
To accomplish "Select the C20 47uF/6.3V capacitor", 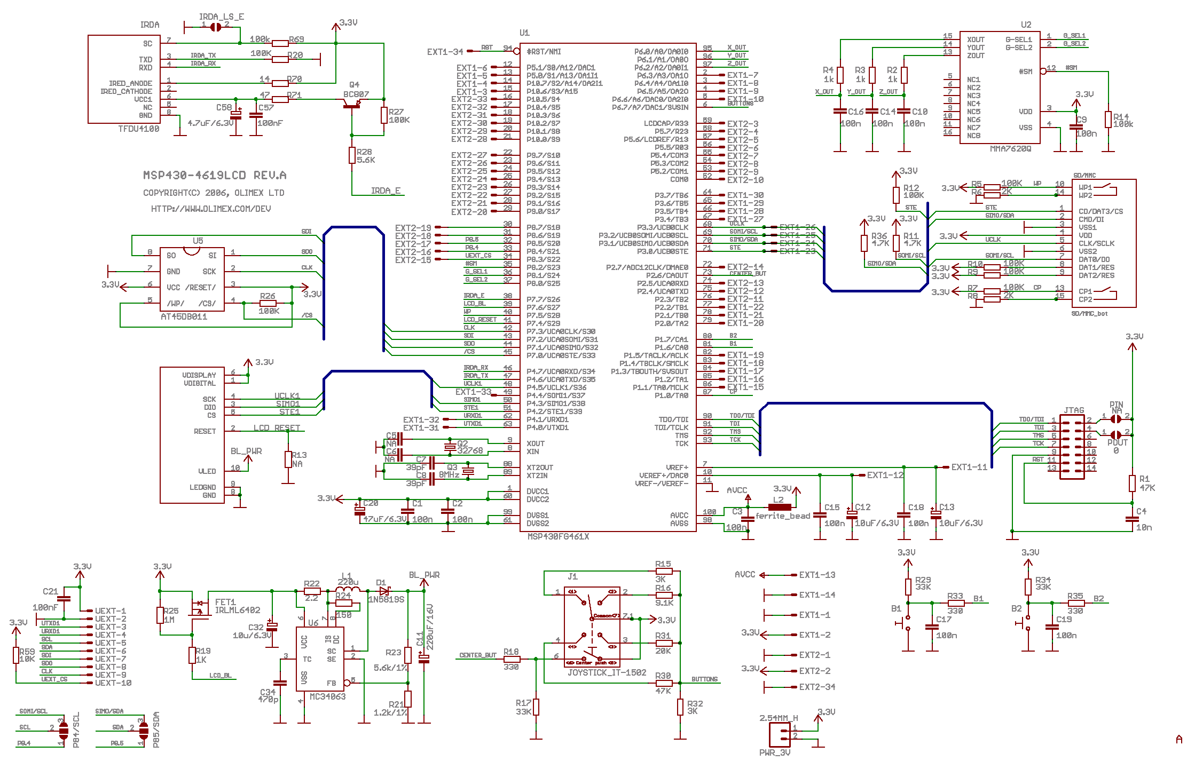I will click(x=359, y=510).
